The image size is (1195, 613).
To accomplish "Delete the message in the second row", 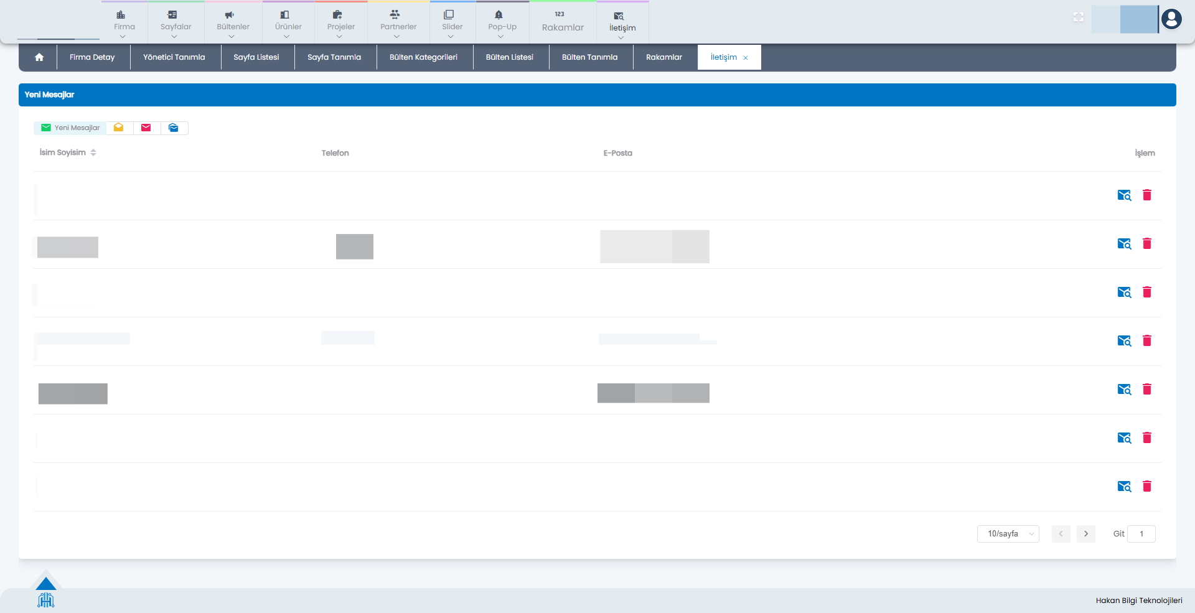I will [1146, 243].
